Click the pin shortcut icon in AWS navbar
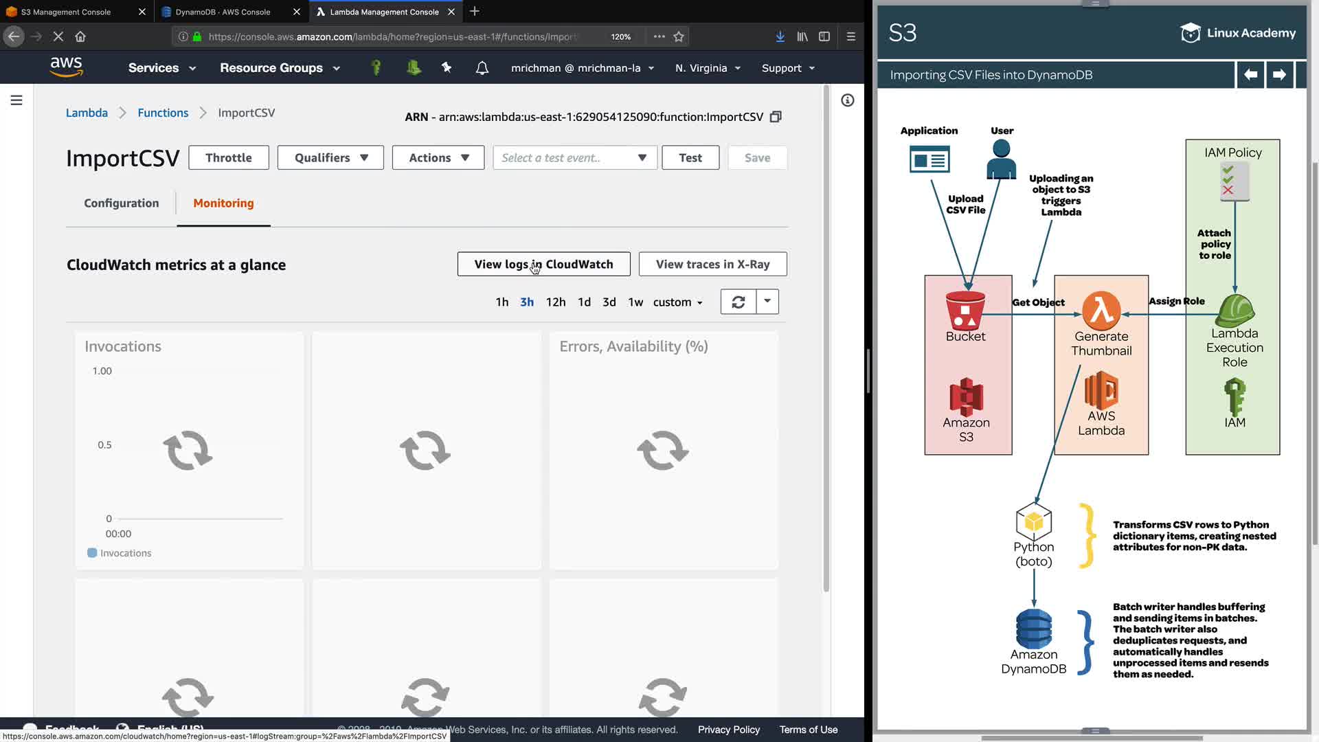The image size is (1319, 742). point(447,67)
